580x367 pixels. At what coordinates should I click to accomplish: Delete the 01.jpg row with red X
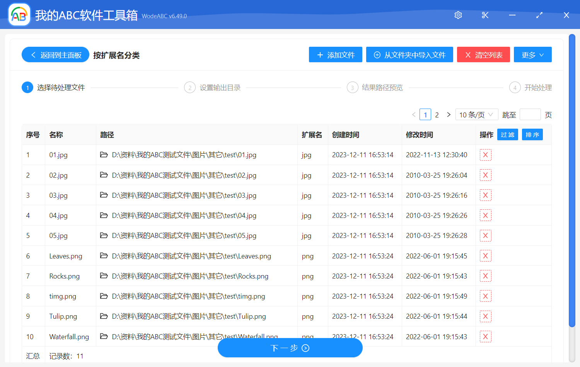[485, 155]
